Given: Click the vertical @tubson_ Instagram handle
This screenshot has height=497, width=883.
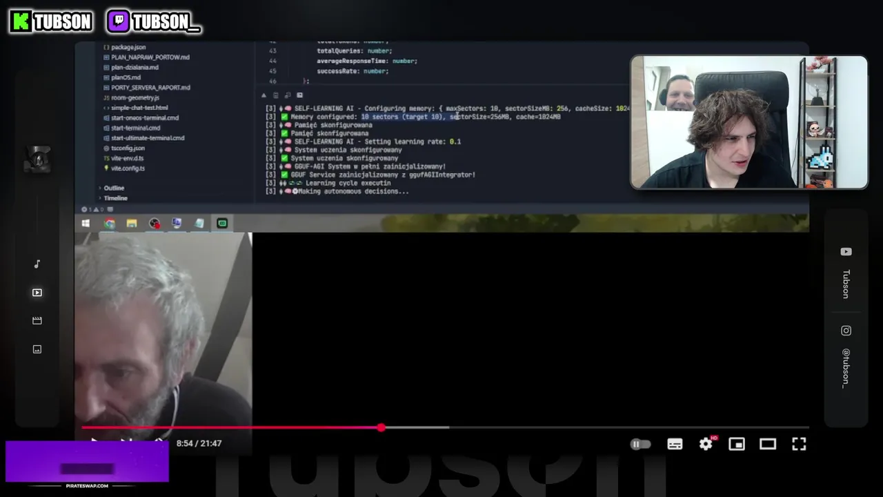Looking at the screenshot, I should click(x=846, y=368).
